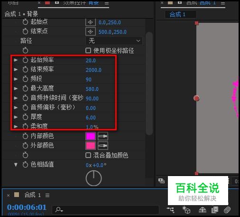Toggle stopwatch beside 使用极坐标路径 checkbox

click(25, 50)
